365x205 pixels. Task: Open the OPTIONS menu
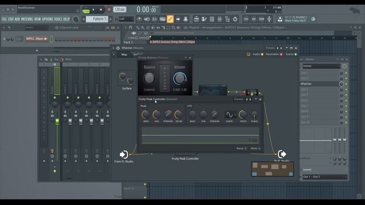[47, 19]
